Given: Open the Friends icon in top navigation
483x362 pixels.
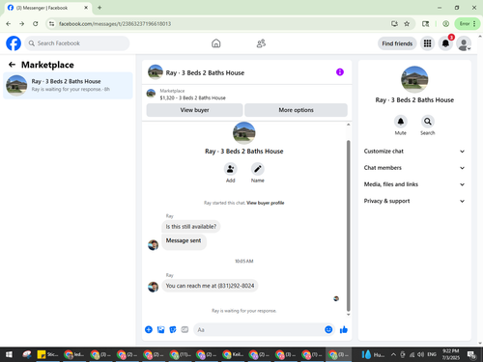Looking at the screenshot, I should tap(261, 43).
